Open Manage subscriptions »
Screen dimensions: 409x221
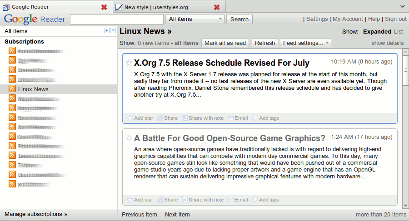[36, 214]
